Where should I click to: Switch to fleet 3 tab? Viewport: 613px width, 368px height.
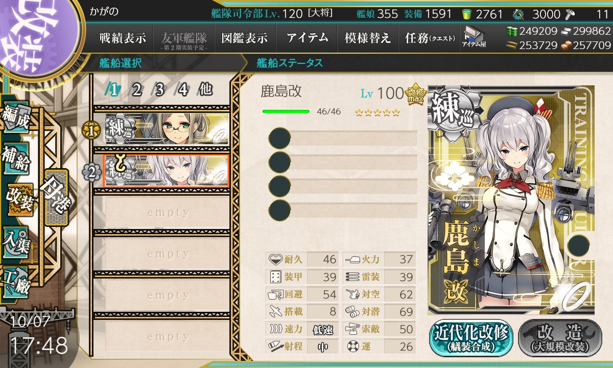point(159,90)
